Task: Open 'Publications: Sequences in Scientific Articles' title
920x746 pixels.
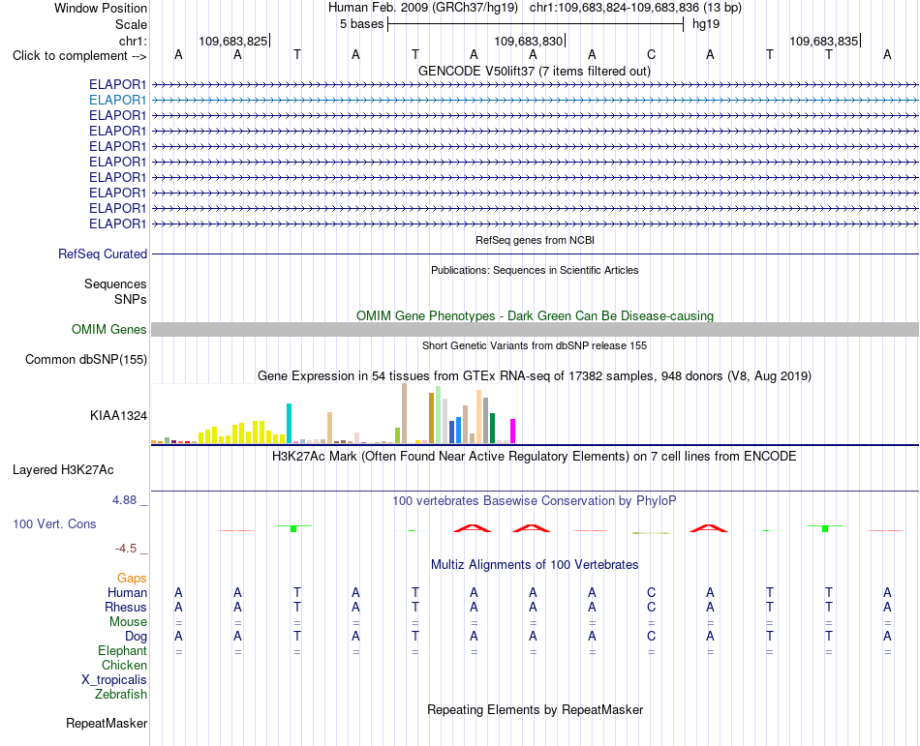Action: pyautogui.click(x=535, y=270)
